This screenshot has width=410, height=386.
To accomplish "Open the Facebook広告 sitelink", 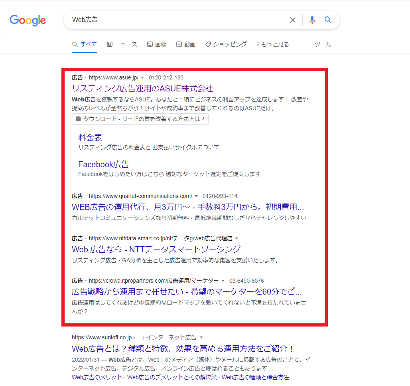I will point(104,164).
